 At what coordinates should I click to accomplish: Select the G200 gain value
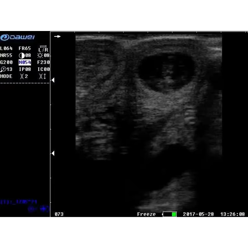6,62
